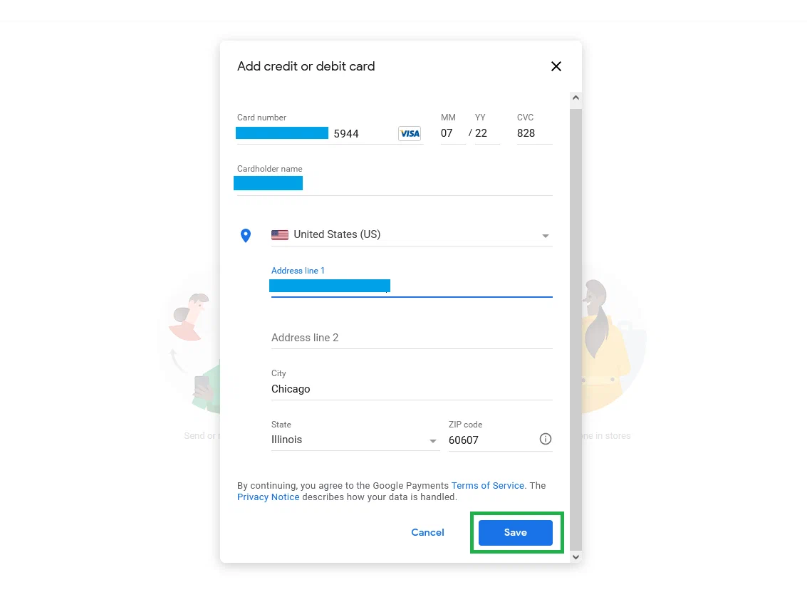807x602 pixels.
Task: Click the expiry month MM field
Action: coord(452,133)
